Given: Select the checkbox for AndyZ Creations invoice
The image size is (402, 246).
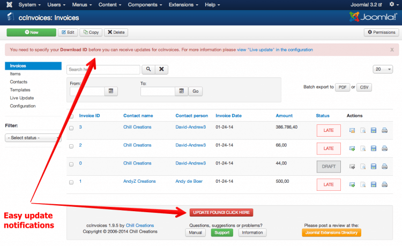Looking at the screenshot, I should [x=71, y=182].
